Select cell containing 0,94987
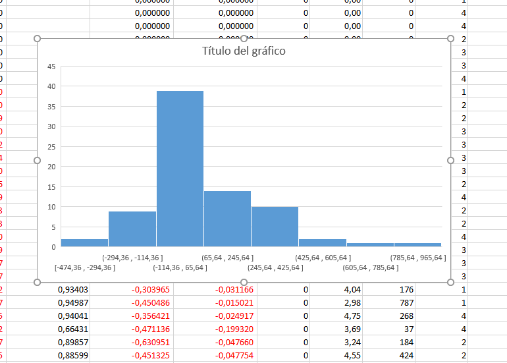 pyautogui.click(x=48, y=303)
